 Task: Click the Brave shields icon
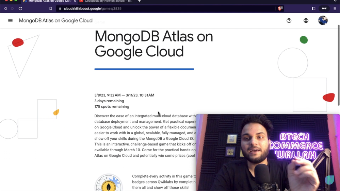point(280,8)
